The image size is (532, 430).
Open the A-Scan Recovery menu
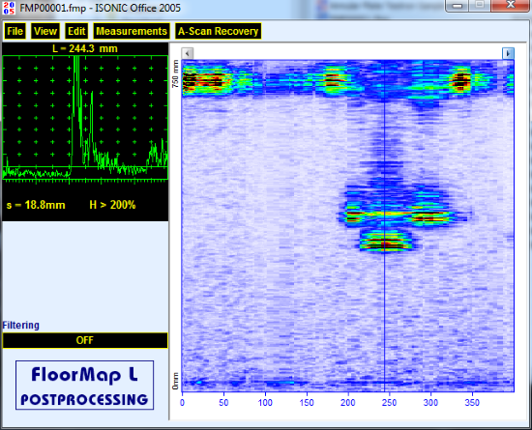coord(218,31)
